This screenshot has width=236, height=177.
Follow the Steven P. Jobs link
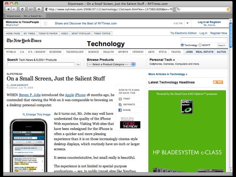[x=29, y=95]
